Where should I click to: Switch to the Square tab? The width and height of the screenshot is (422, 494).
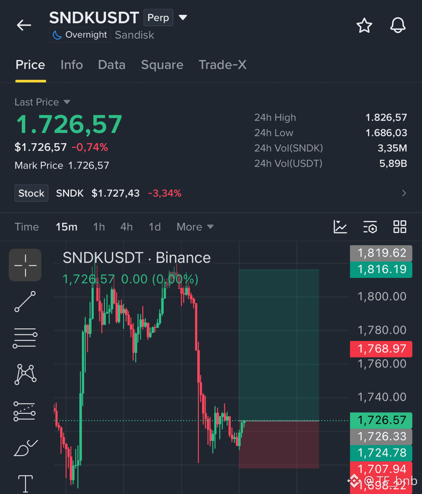[x=162, y=65]
